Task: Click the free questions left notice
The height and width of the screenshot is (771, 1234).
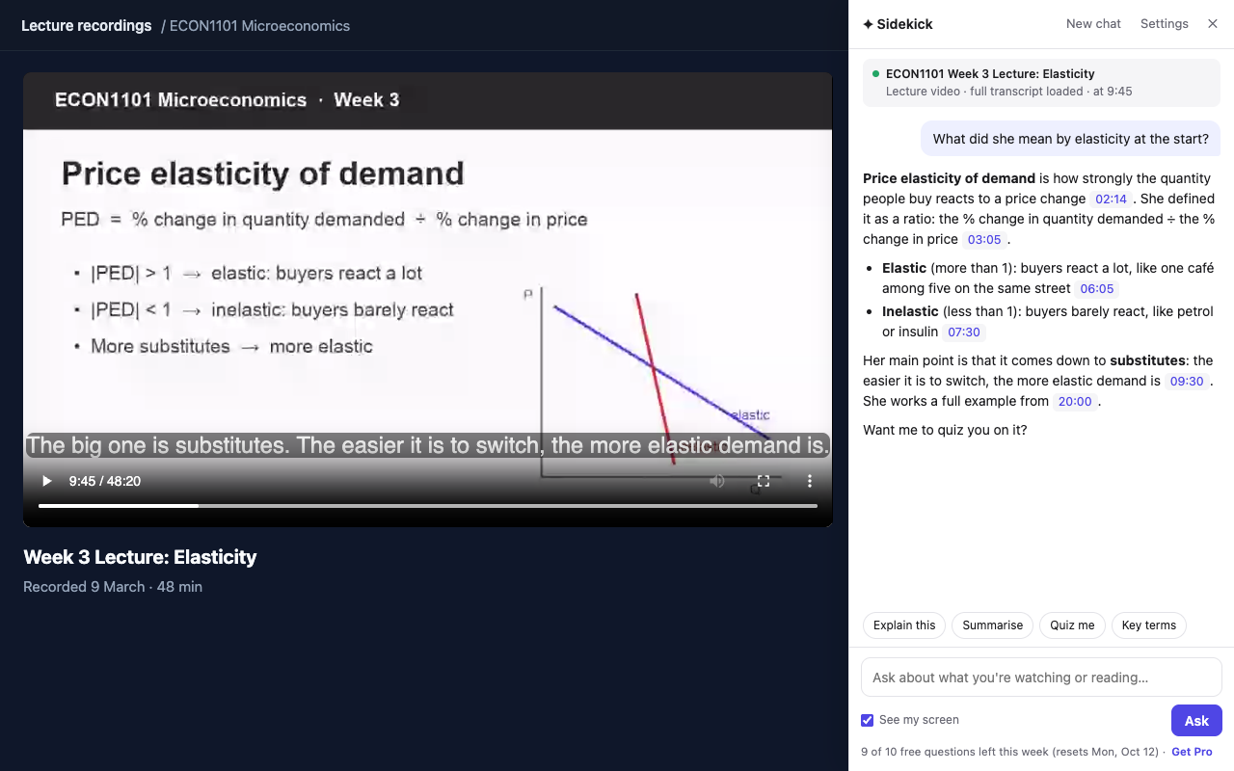Action: tap(1012, 752)
